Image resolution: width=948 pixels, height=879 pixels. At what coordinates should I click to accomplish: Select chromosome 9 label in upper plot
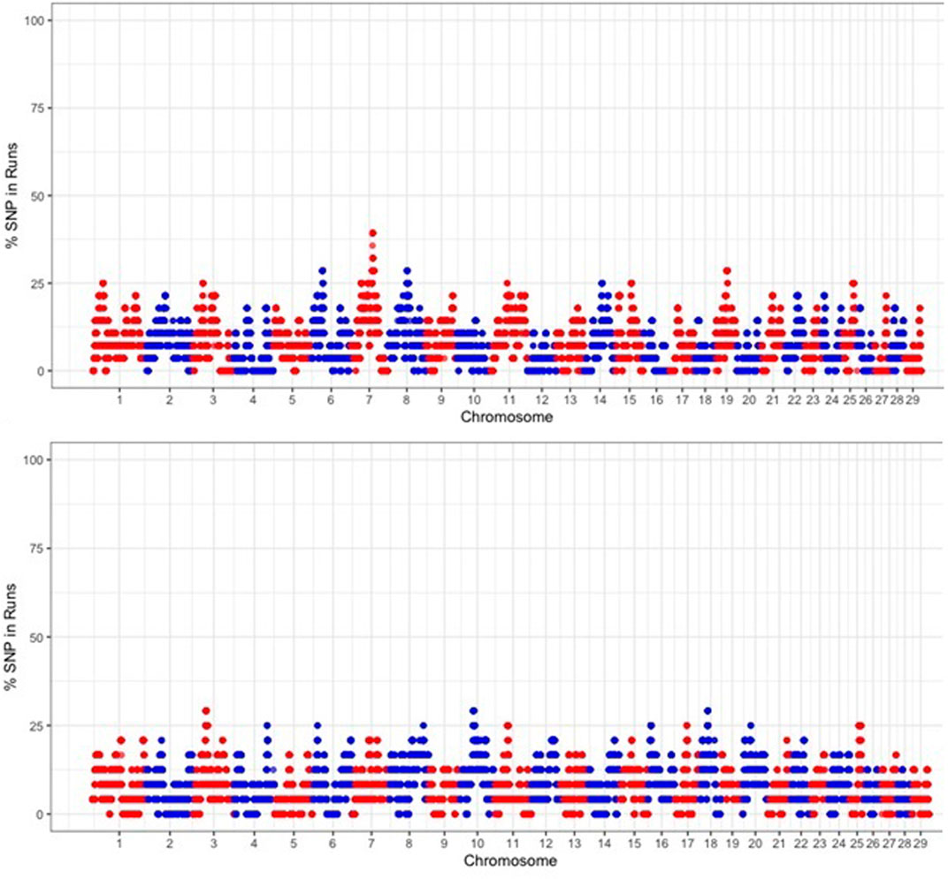click(x=441, y=399)
